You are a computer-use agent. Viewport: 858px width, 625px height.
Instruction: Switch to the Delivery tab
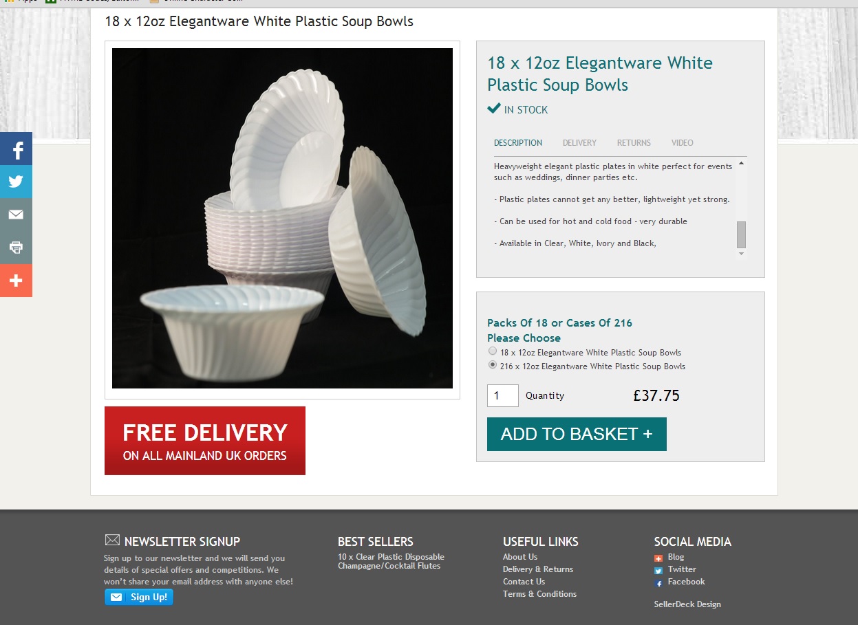tap(579, 143)
